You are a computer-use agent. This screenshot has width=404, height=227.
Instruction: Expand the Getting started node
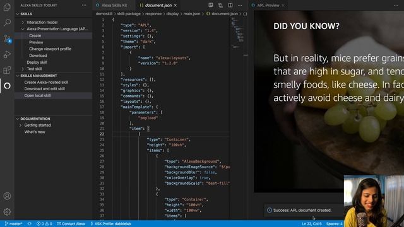(20, 125)
